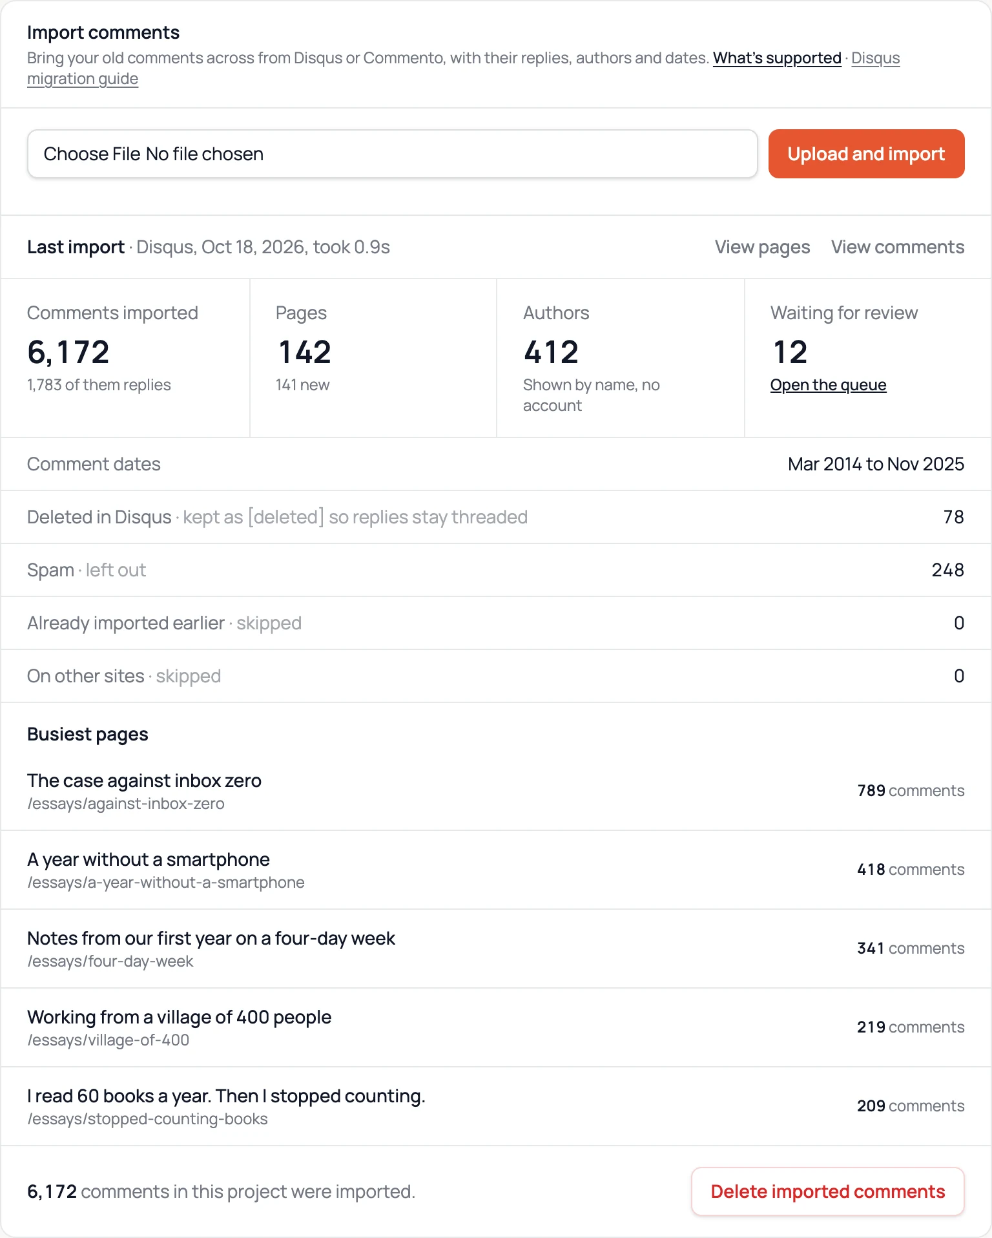Open the What's supported link
Image resolution: width=992 pixels, height=1238 pixels.
tap(777, 58)
